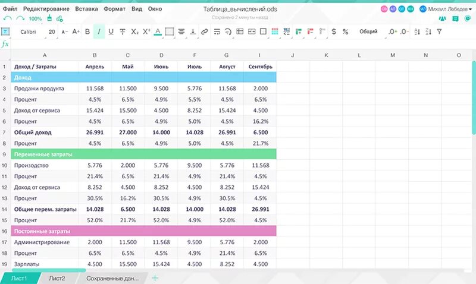The image size is (476, 284).
Task: Toggle the filter funnel
Action: click(439, 31)
